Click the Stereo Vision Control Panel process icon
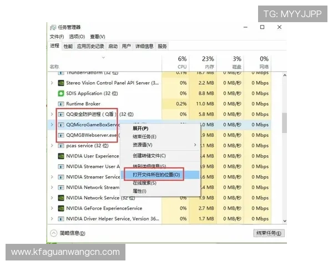Image resolution: width=333 pixels, height=266 pixels. click(x=61, y=83)
